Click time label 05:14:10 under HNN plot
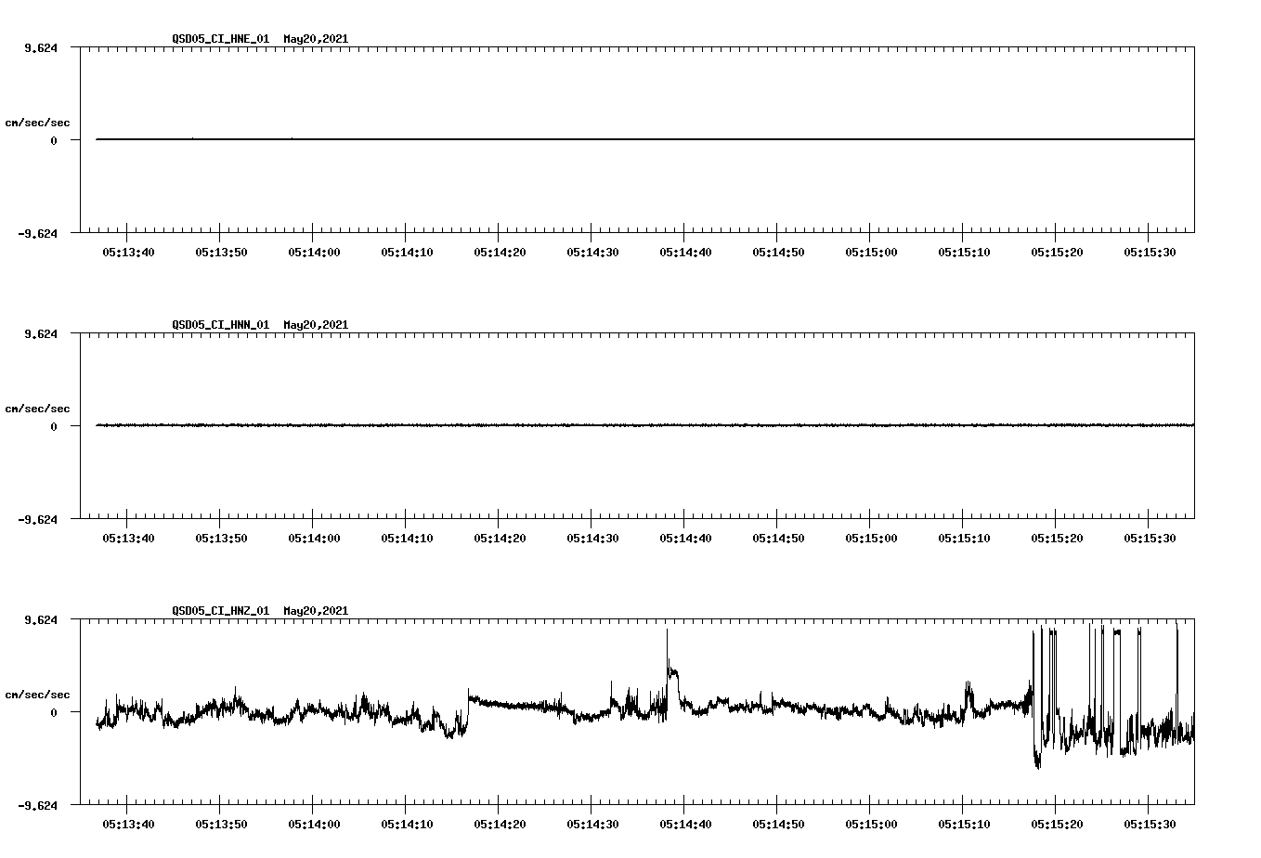This screenshot has width=1261, height=858. click(x=407, y=538)
